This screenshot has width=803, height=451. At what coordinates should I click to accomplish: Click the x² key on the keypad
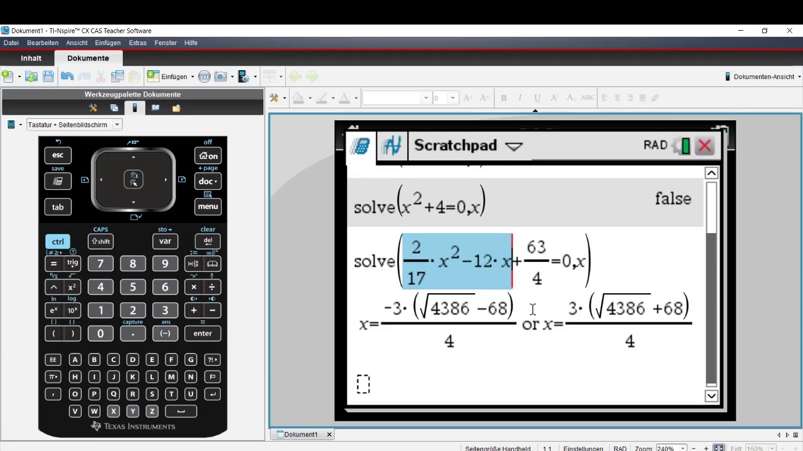pos(72,287)
